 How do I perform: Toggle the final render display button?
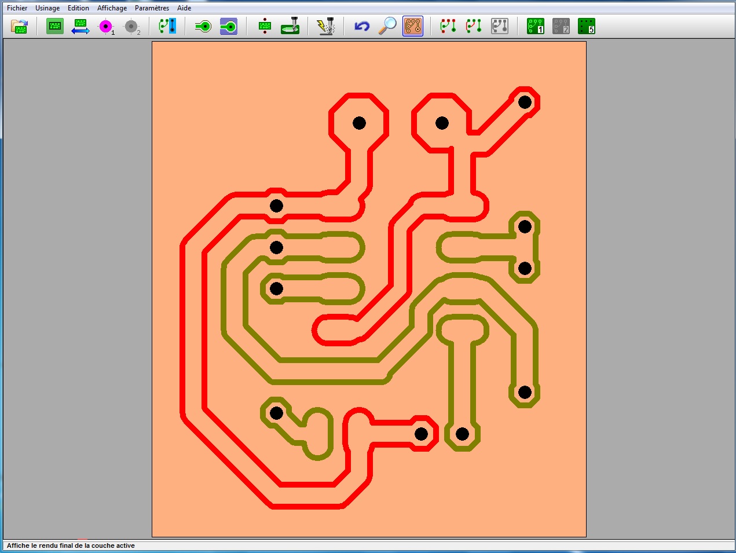click(413, 27)
